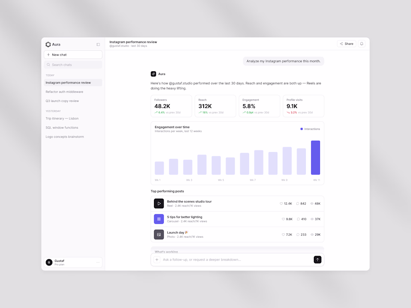Open the Behind the scenes studio tour post
Viewport: 411px width, 308px height.
point(237,203)
